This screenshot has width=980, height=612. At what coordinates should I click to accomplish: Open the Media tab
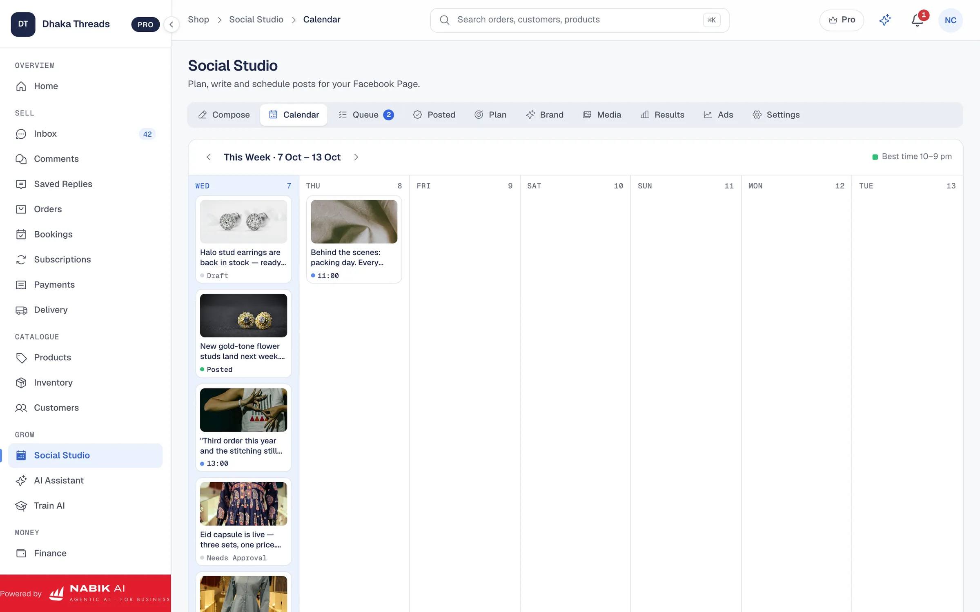602,115
